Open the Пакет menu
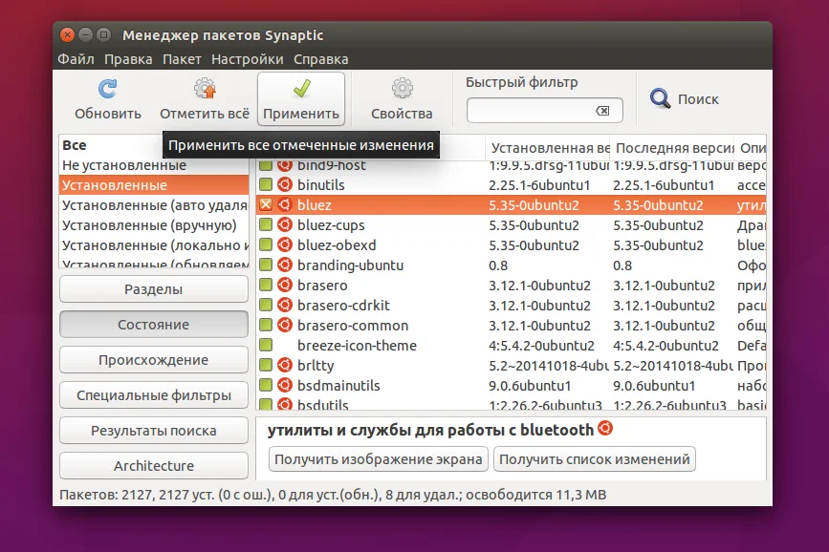 (182, 59)
